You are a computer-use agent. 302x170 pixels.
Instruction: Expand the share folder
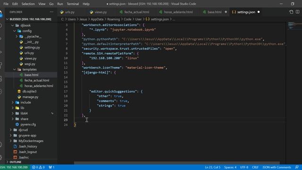(x=13, y=119)
